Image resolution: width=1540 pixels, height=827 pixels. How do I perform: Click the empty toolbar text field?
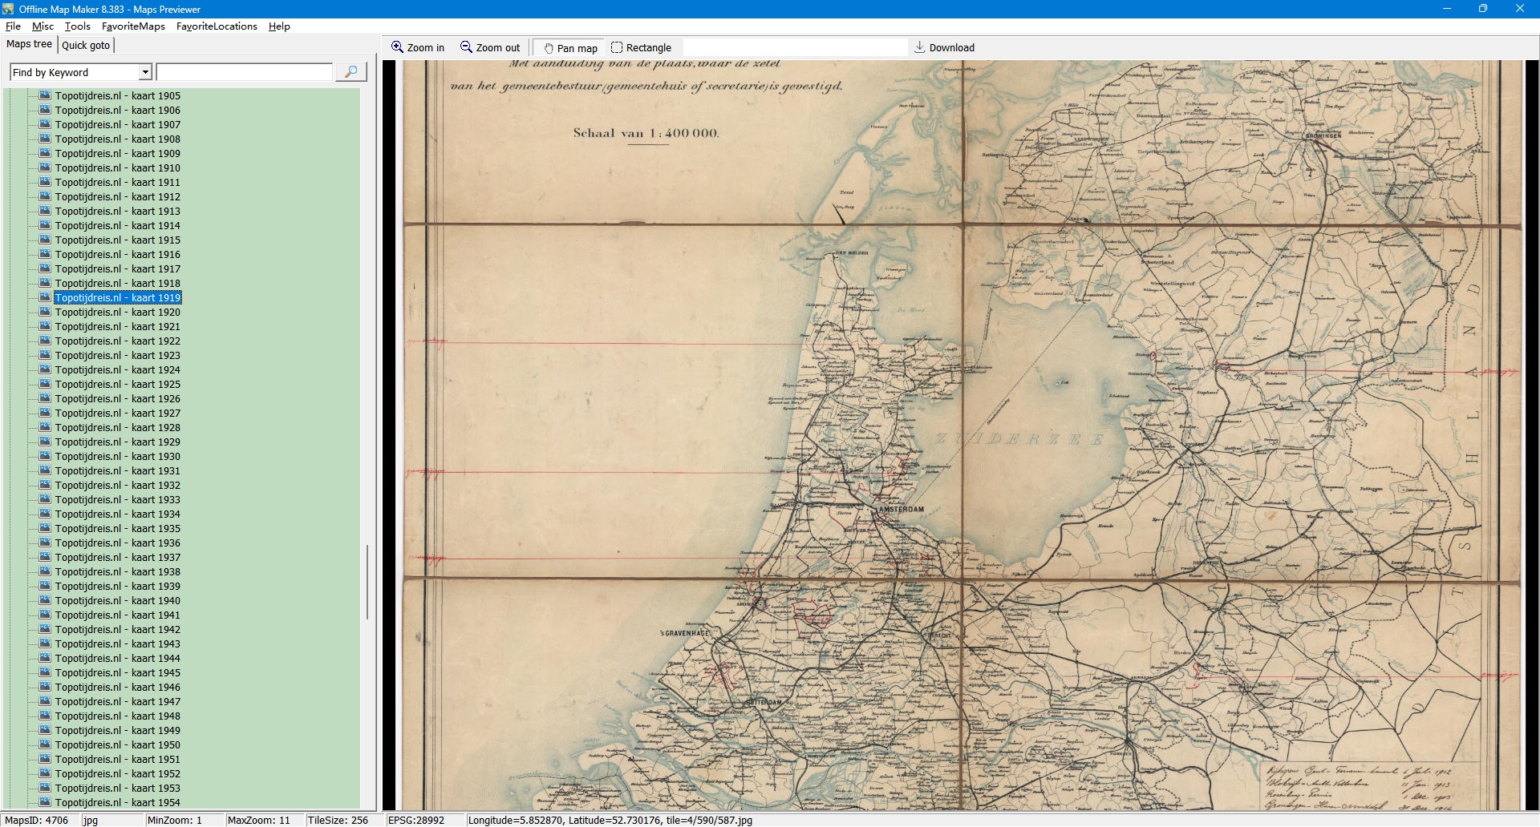(x=794, y=48)
